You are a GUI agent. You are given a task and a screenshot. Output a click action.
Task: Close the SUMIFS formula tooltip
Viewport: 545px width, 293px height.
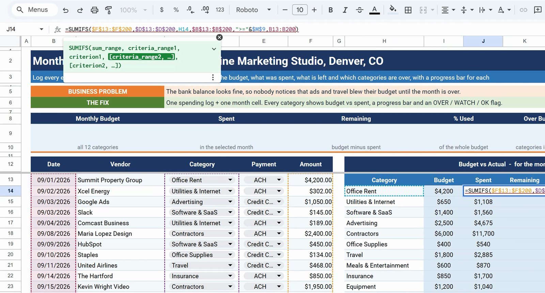coord(219,37)
